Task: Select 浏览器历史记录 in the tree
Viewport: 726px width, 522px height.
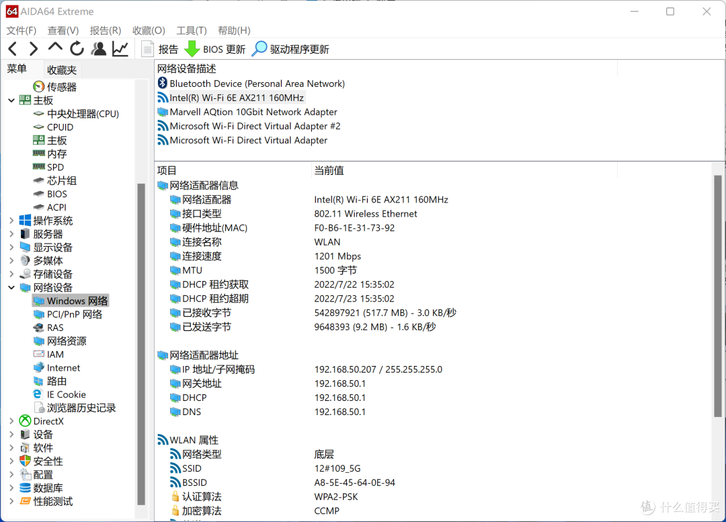Action: (75, 408)
